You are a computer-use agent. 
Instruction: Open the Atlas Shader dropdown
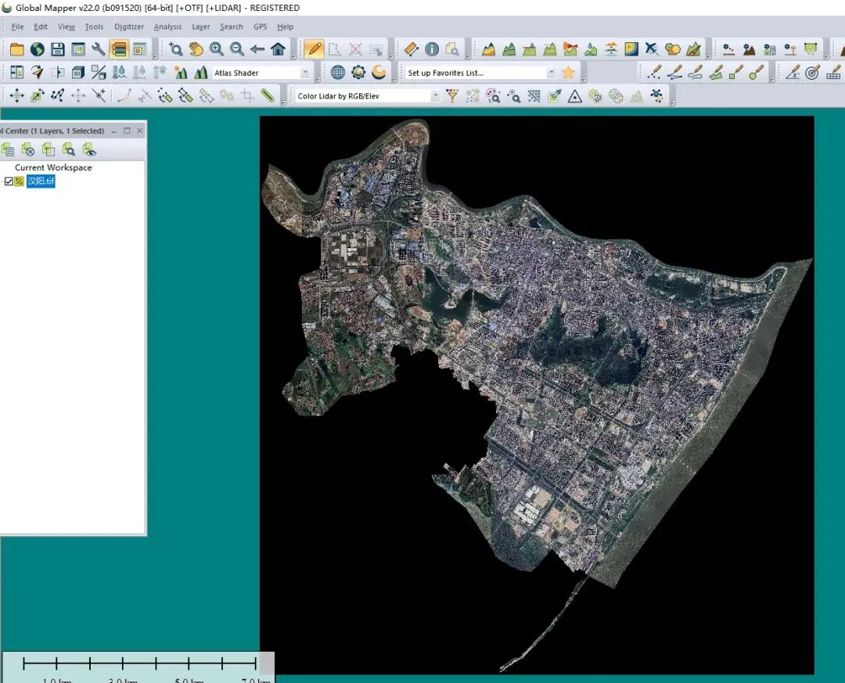[305, 73]
